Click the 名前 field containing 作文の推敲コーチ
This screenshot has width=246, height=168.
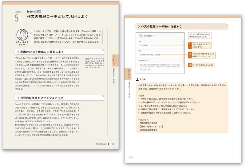point(161,45)
